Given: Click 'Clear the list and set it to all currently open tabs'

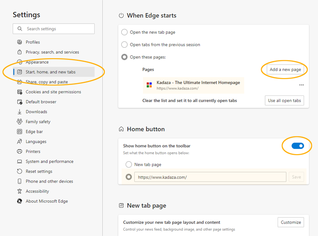Looking at the screenshot, I should pyautogui.click(x=190, y=101).
